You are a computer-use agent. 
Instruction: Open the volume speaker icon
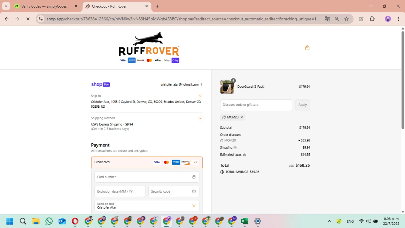(x=369, y=221)
